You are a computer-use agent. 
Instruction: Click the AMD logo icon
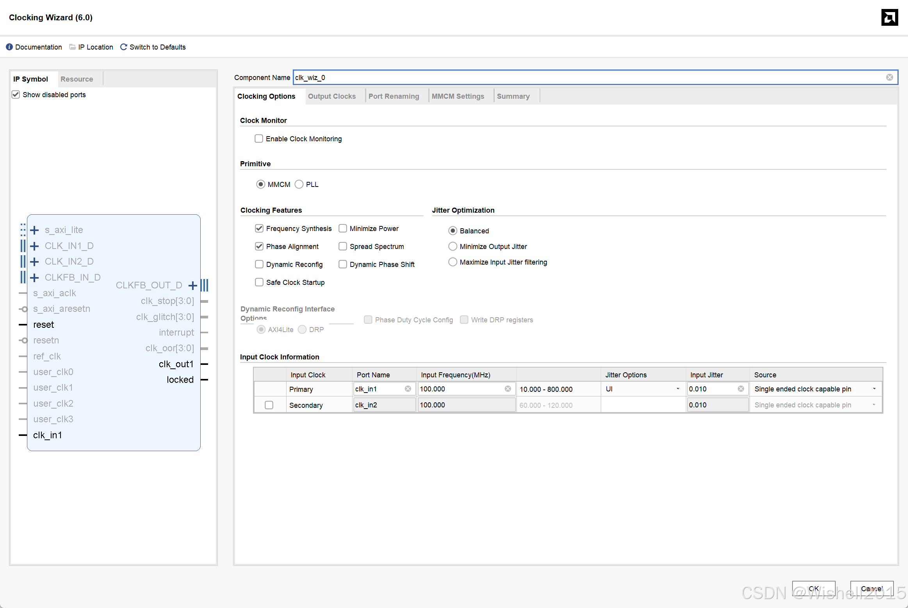(889, 18)
